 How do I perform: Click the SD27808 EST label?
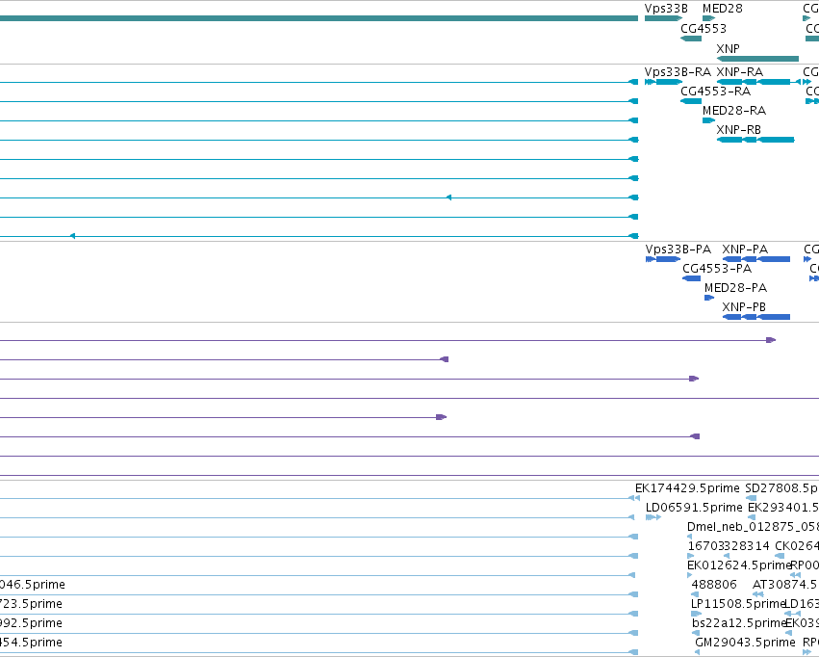[x=781, y=488]
